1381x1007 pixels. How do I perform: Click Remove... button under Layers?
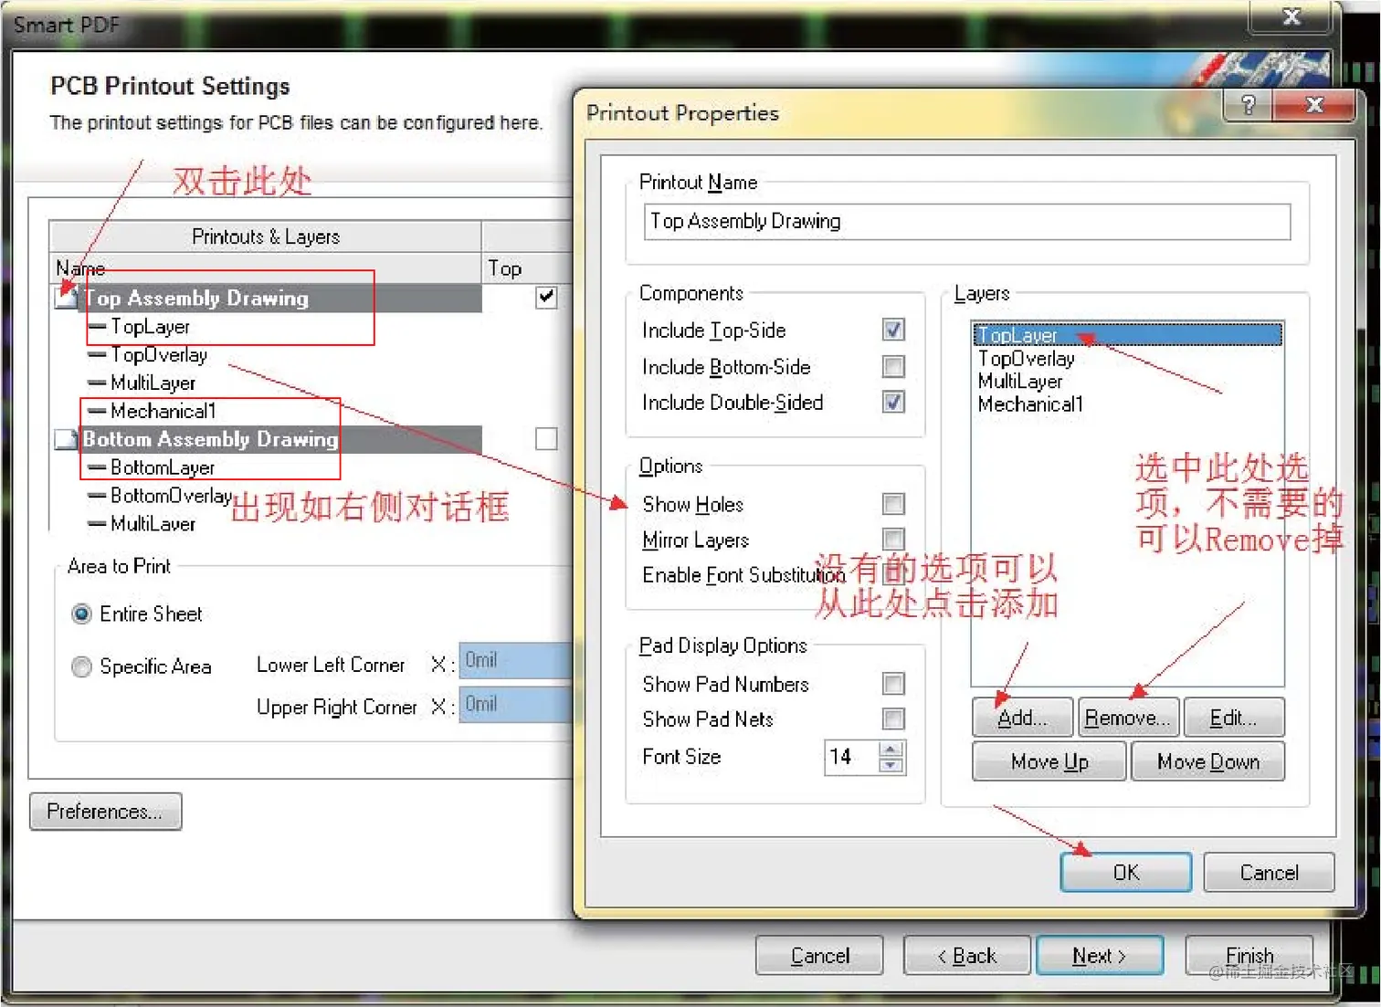tap(1129, 718)
